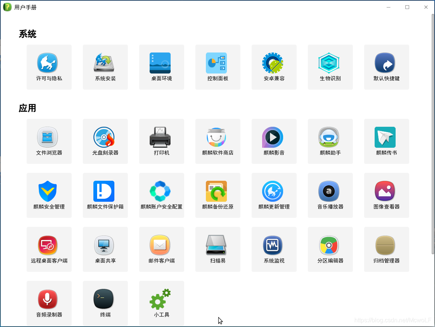
Task: Open the 远程桌面客户端 guide
Action: pos(49,249)
